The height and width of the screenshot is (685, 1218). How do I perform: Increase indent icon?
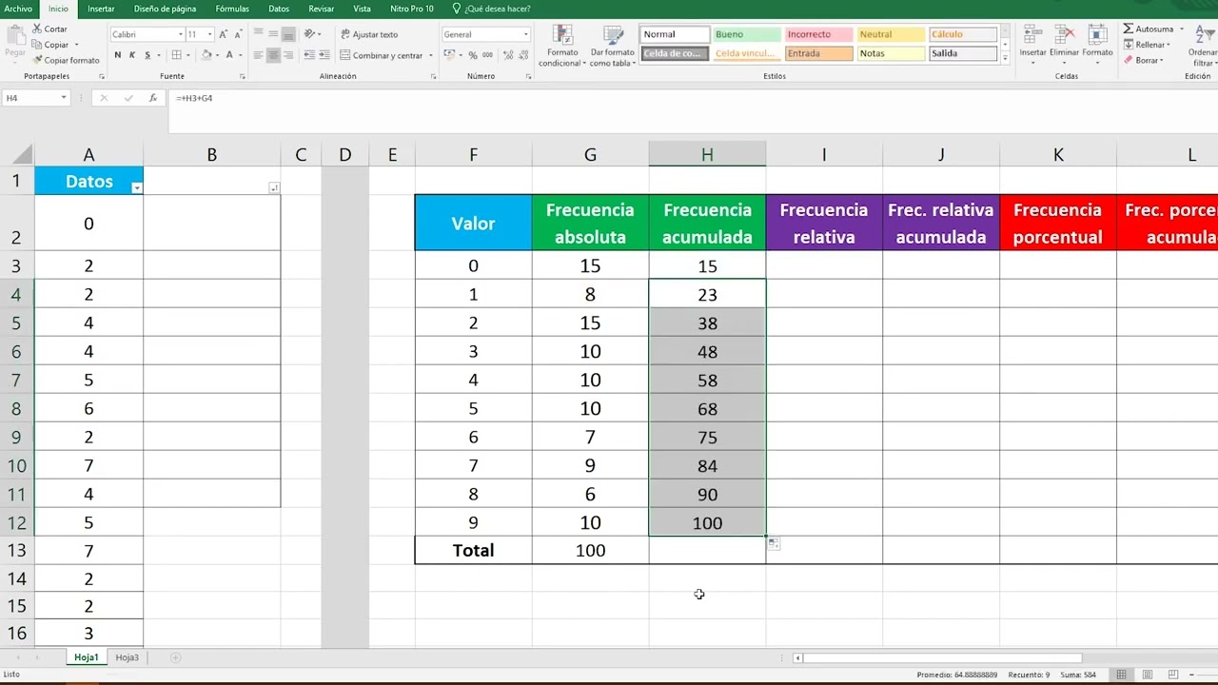[x=324, y=55]
